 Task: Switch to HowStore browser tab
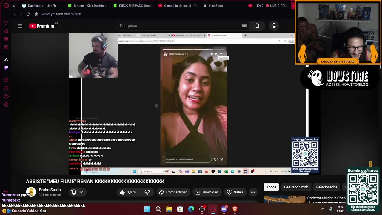point(213,6)
